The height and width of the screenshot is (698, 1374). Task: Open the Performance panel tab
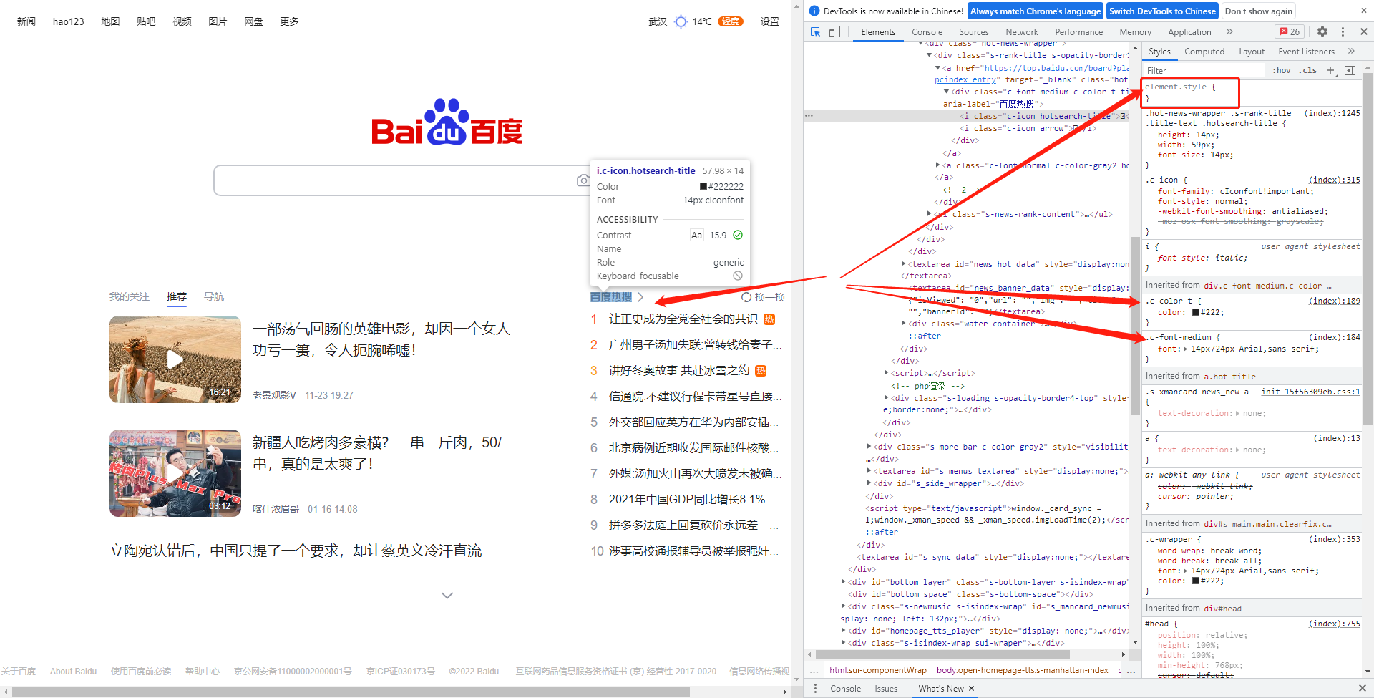(1079, 32)
